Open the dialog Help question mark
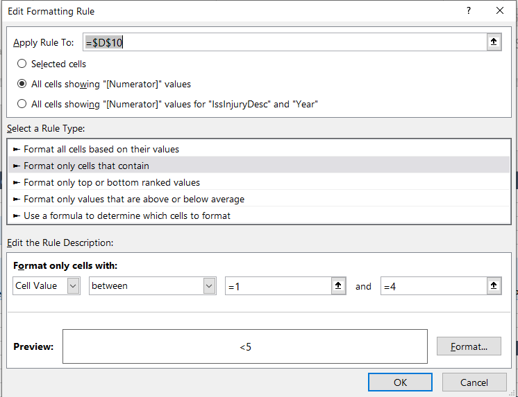Screen dimensions: 518x397 (469, 11)
